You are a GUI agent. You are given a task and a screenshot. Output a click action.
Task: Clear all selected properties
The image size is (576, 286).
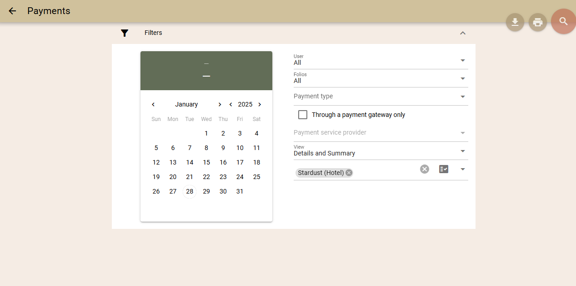click(425, 169)
